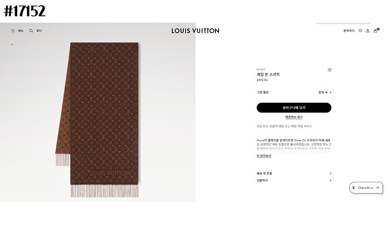Screen dimensions: 390x226
Task: Expand the shipping and returns section
Action: click(294, 174)
